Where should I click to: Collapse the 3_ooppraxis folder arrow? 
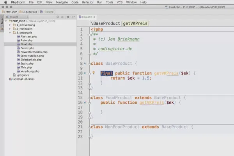click(x=10, y=32)
